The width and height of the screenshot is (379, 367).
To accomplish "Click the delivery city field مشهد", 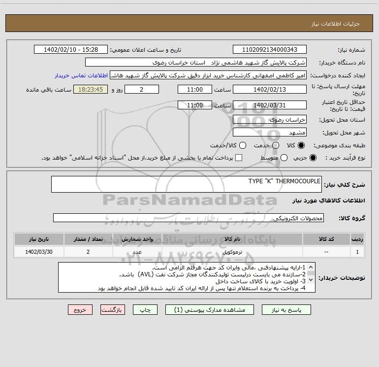I will [270, 132].
